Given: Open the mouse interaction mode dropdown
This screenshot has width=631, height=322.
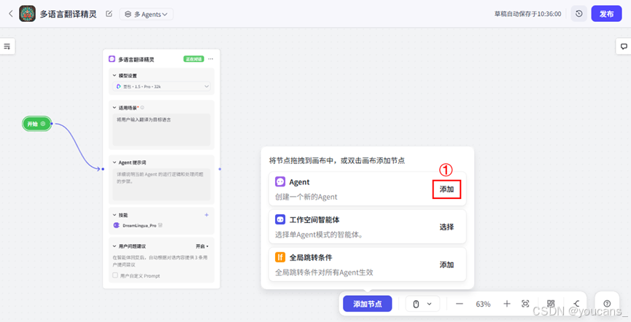Looking at the screenshot, I should click(422, 304).
